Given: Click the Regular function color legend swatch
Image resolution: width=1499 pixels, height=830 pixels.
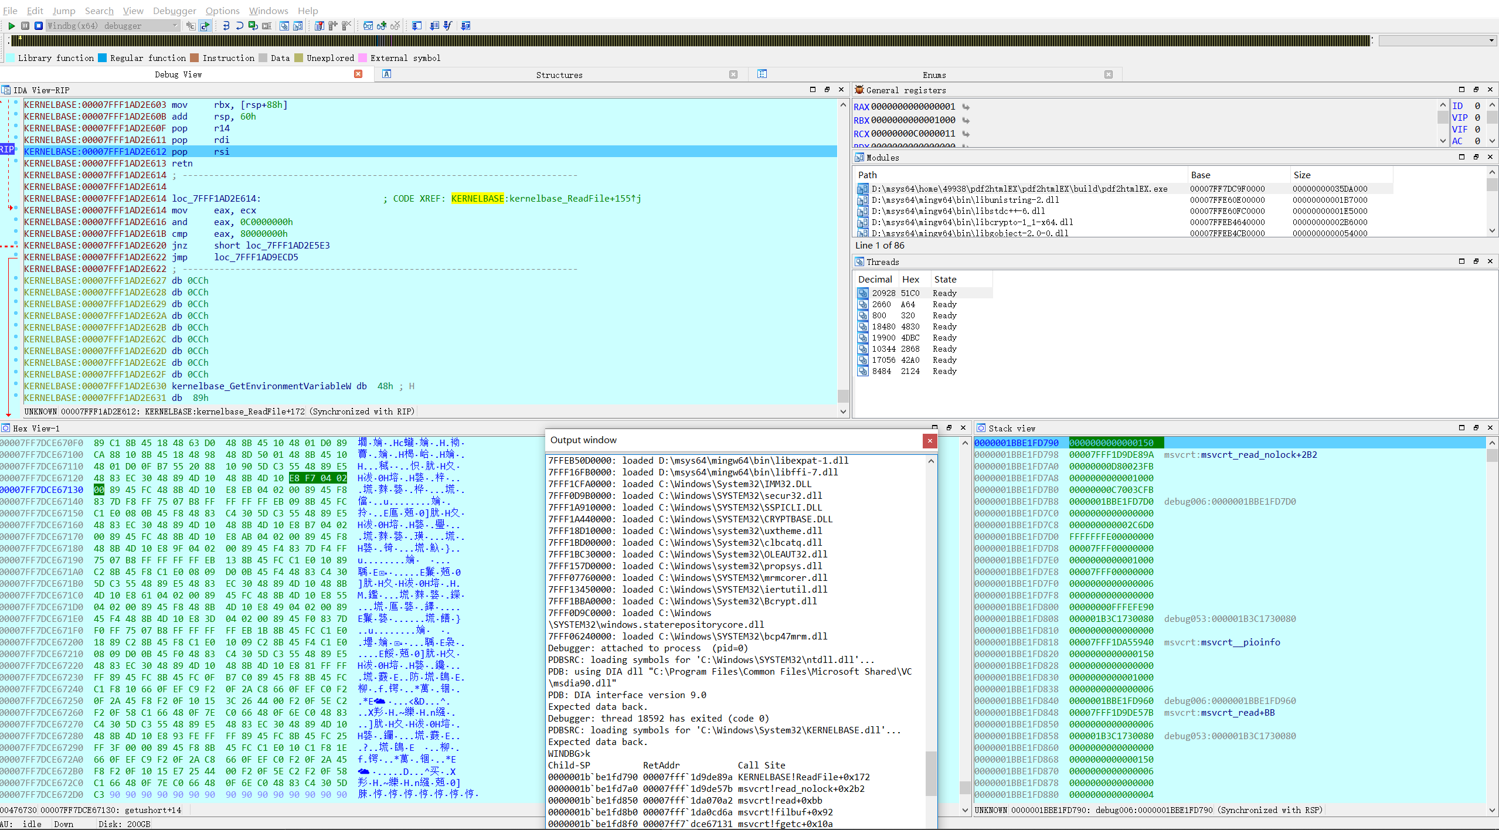Looking at the screenshot, I should click(103, 58).
